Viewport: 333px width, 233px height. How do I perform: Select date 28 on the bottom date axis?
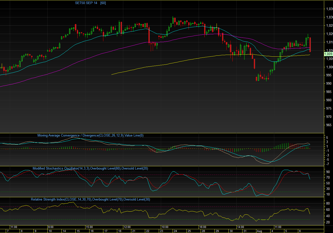pos(203,231)
